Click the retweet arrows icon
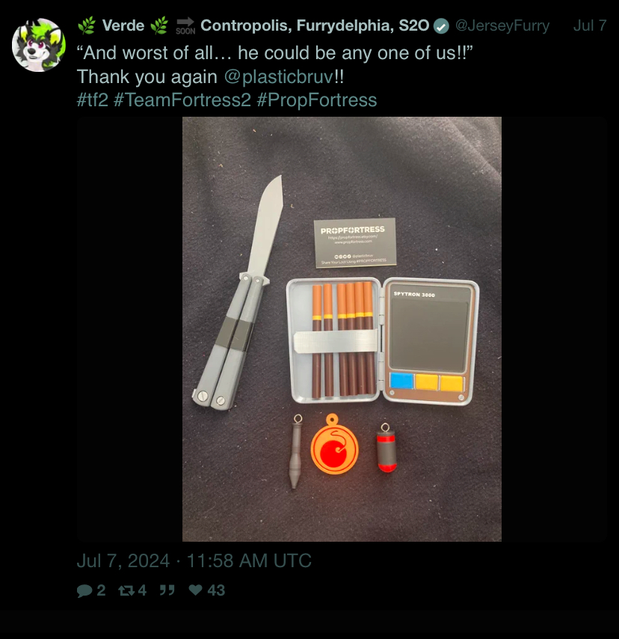 (126, 590)
